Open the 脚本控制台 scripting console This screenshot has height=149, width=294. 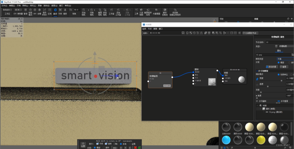tap(165, 10)
